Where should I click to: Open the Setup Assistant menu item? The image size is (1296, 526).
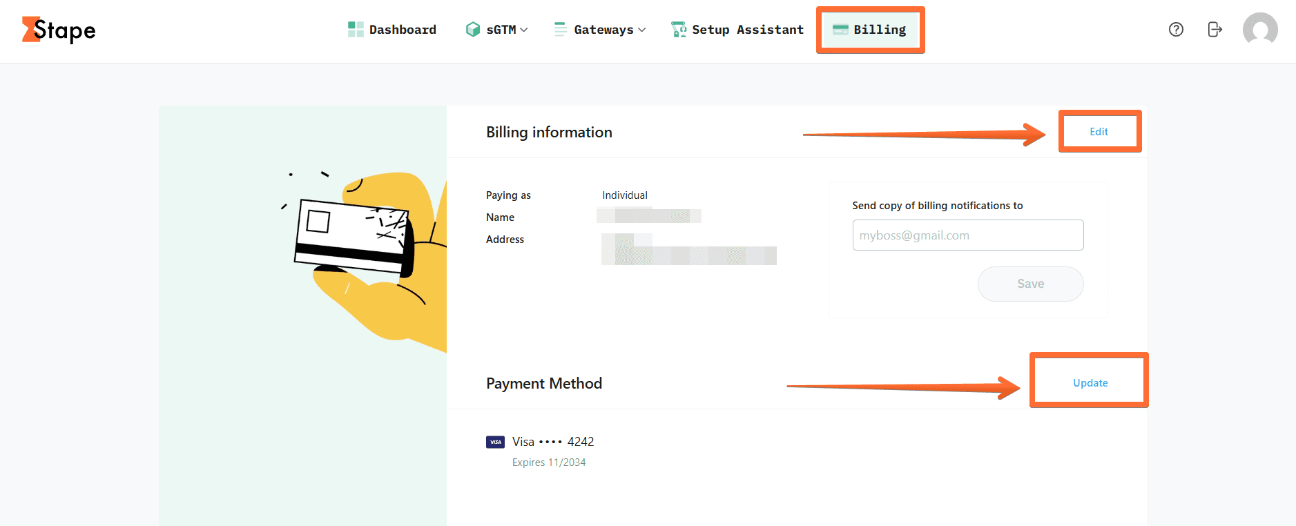click(748, 30)
